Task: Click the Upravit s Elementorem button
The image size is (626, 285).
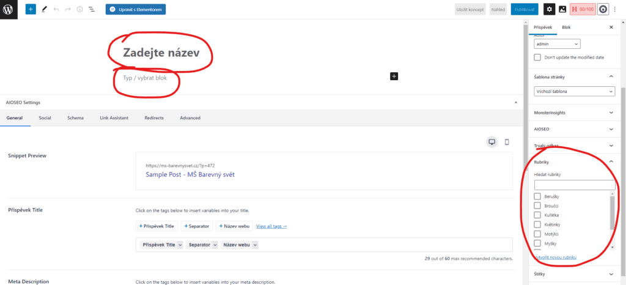Action: [x=135, y=10]
